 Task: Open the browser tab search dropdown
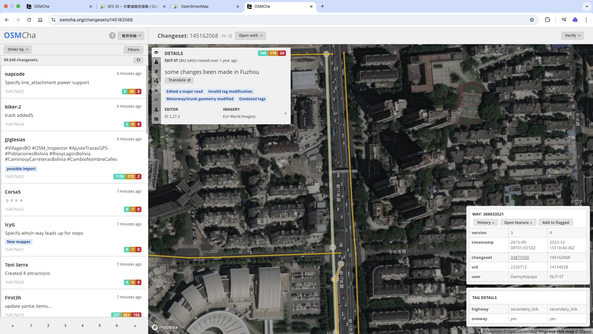coord(587,6)
